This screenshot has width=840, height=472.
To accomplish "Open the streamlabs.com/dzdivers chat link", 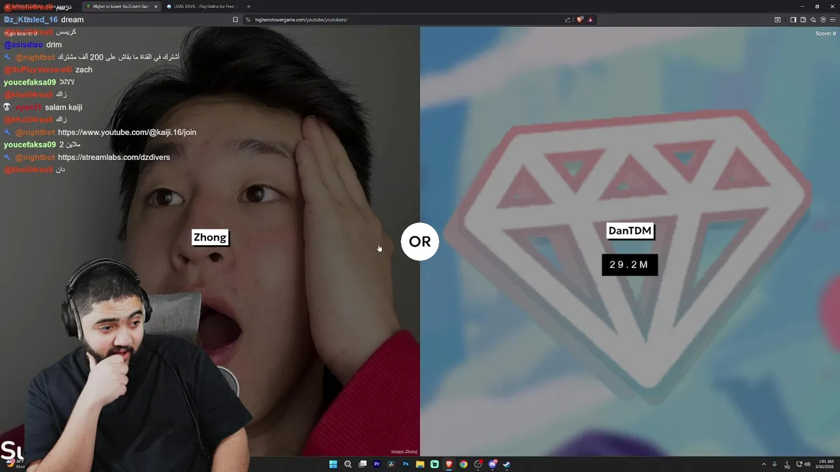I will pos(114,157).
